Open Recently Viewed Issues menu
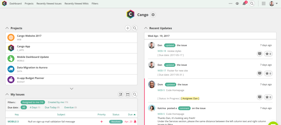This screenshot has height=125, width=281. [x=49, y=4]
